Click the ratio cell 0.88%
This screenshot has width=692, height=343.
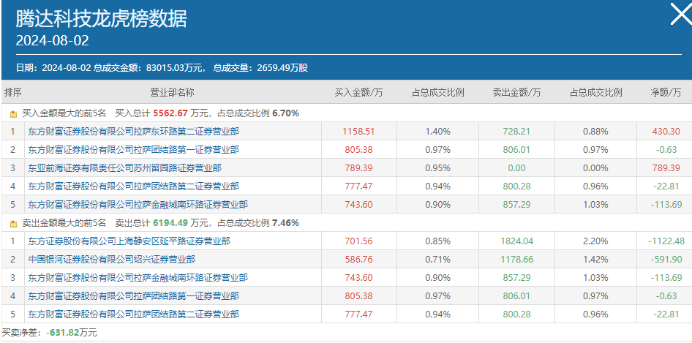595,131
